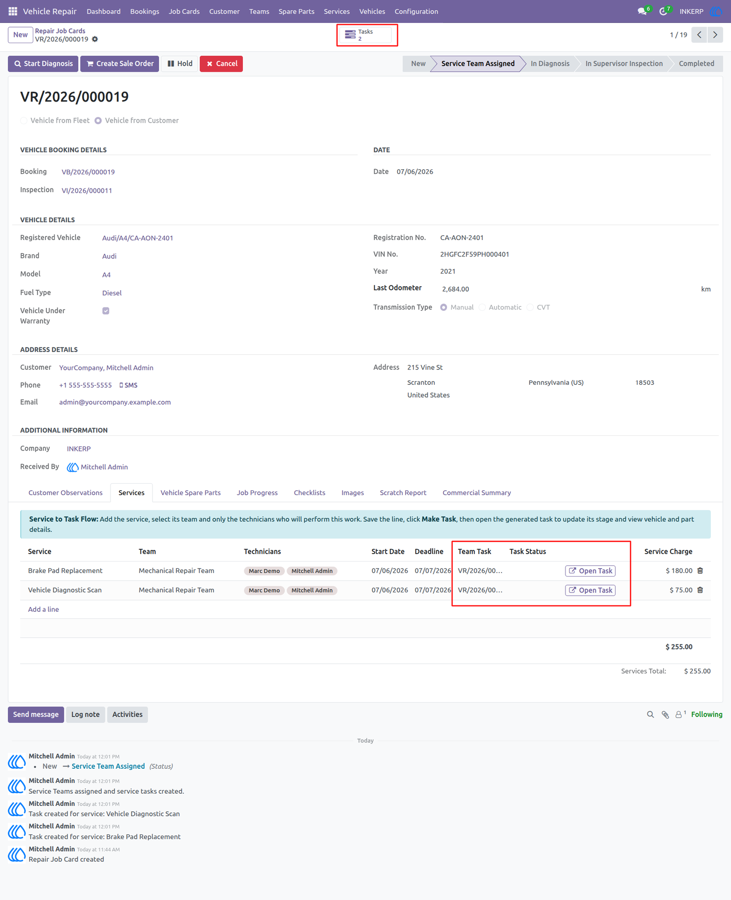Switch to Vehicle Spare Parts tab
Image resolution: width=731 pixels, height=900 pixels.
pos(191,493)
